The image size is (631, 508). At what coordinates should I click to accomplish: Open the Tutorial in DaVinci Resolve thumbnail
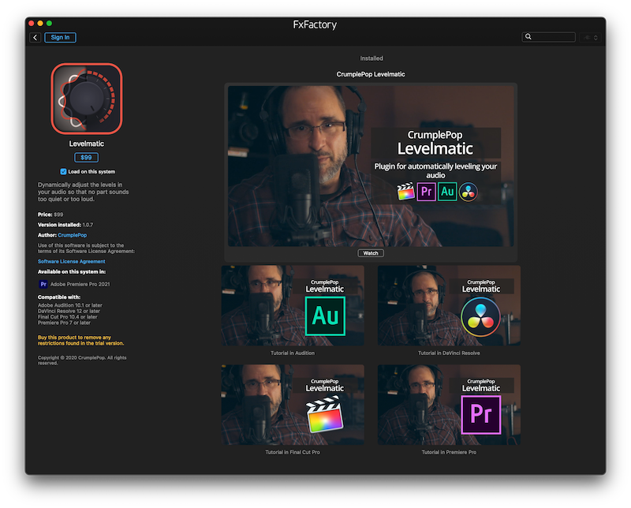pos(449,305)
